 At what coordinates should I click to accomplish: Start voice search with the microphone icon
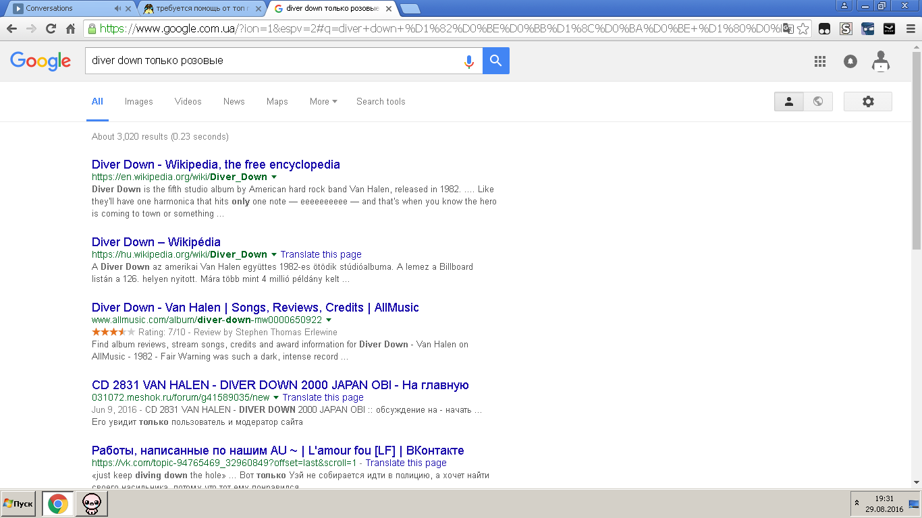[469, 61]
